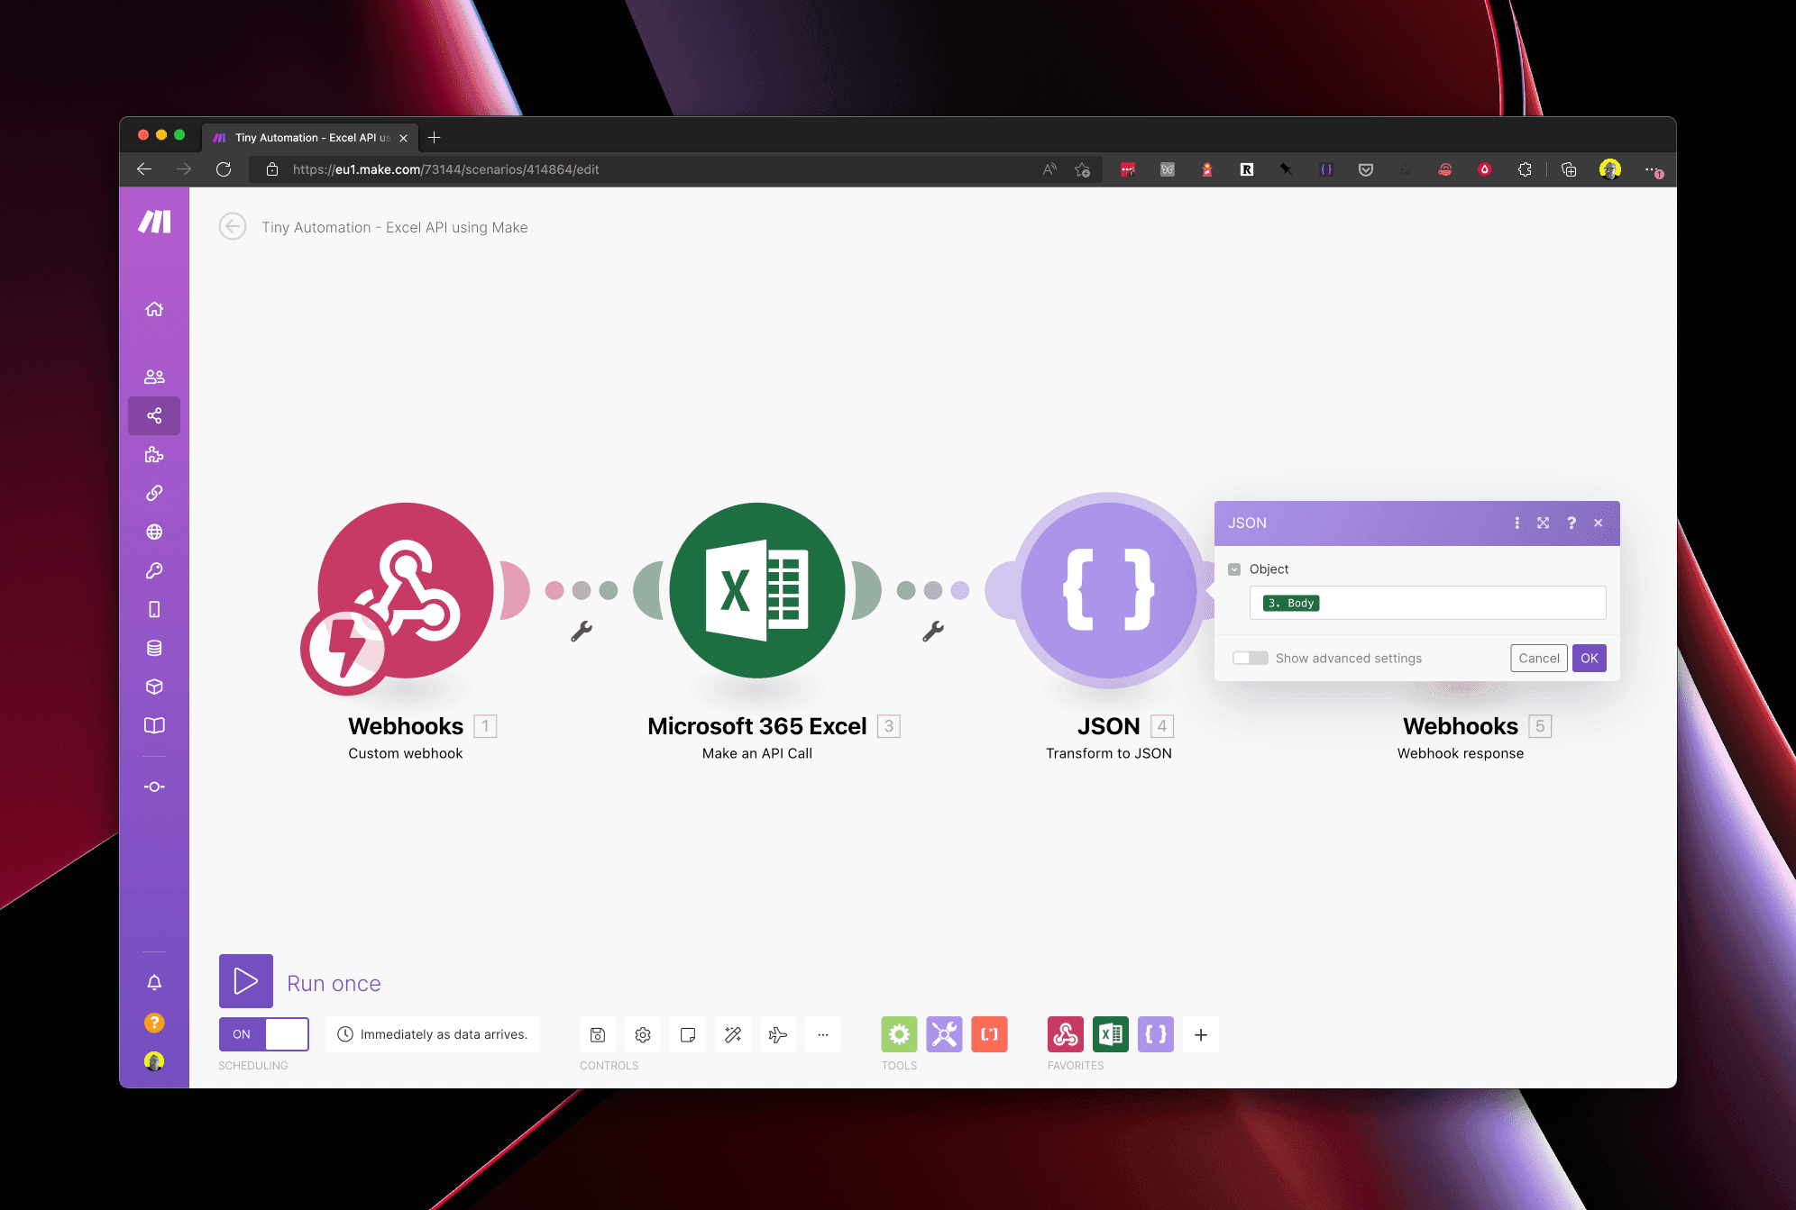
Task: Open Notes control icon
Action: [x=688, y=1035]
